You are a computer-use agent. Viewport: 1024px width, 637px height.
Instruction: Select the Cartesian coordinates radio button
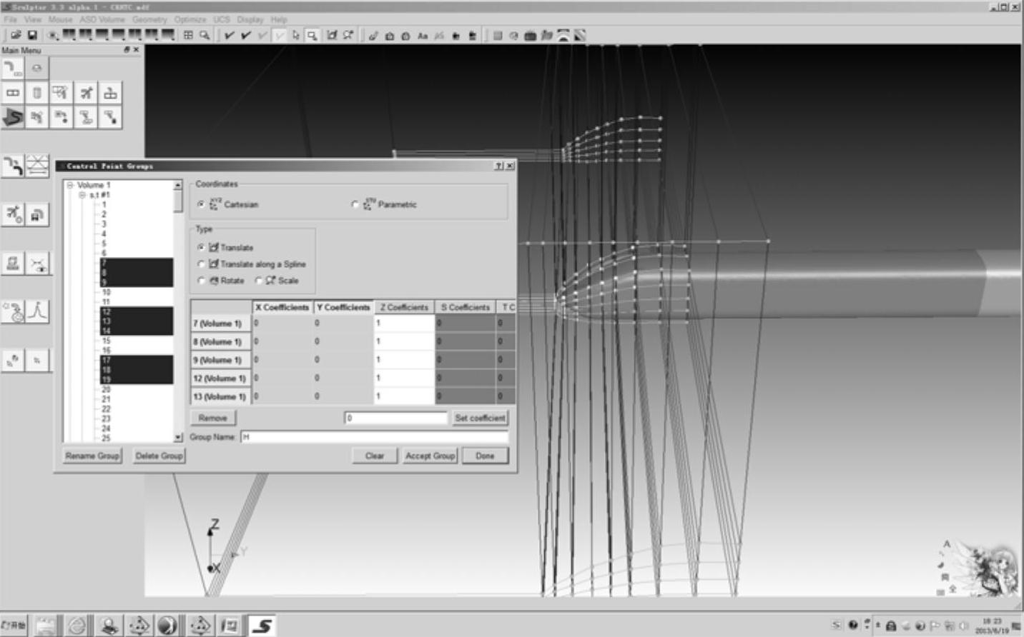point(201,204)
